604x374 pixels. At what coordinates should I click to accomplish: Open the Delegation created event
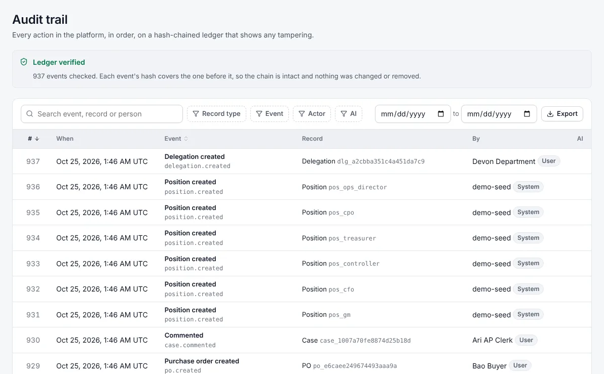coord(195,156)
